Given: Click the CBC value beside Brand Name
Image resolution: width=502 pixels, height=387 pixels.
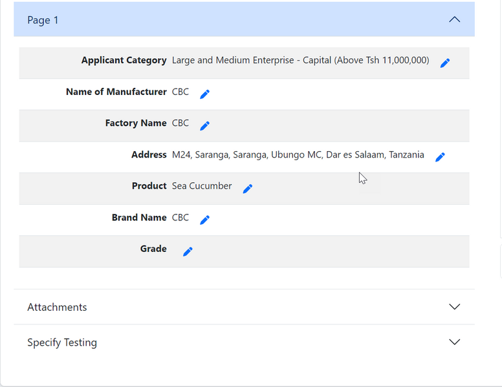Looking at the screenshot, I should pyautogui.click(x=180, y=218).
